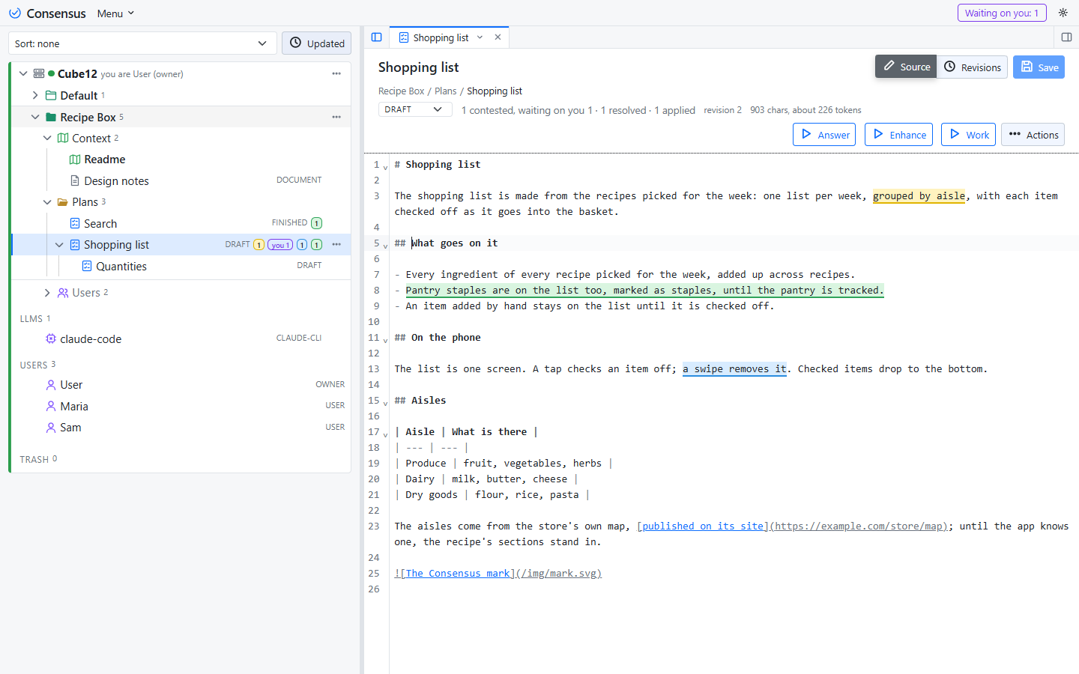
Task: Open the Shopping list tab dropdown chevron
Action: 480,37
